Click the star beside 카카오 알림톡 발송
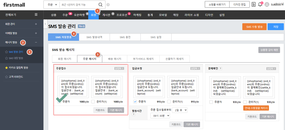This screenshot has height=130, width=285. [6, 68]
